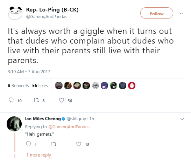Retweet the main tweet using retweet icon
191x160 pixels.
point(36,100)
